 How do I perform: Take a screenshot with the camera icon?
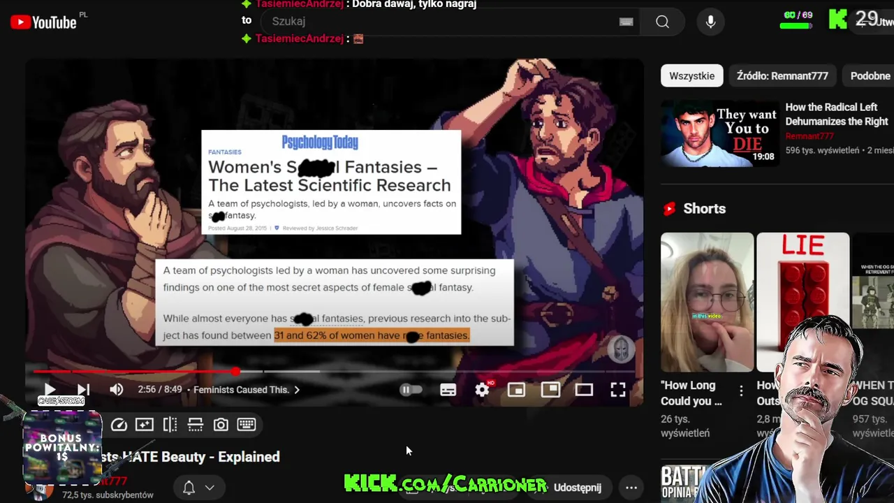click(x=221, y=425)
